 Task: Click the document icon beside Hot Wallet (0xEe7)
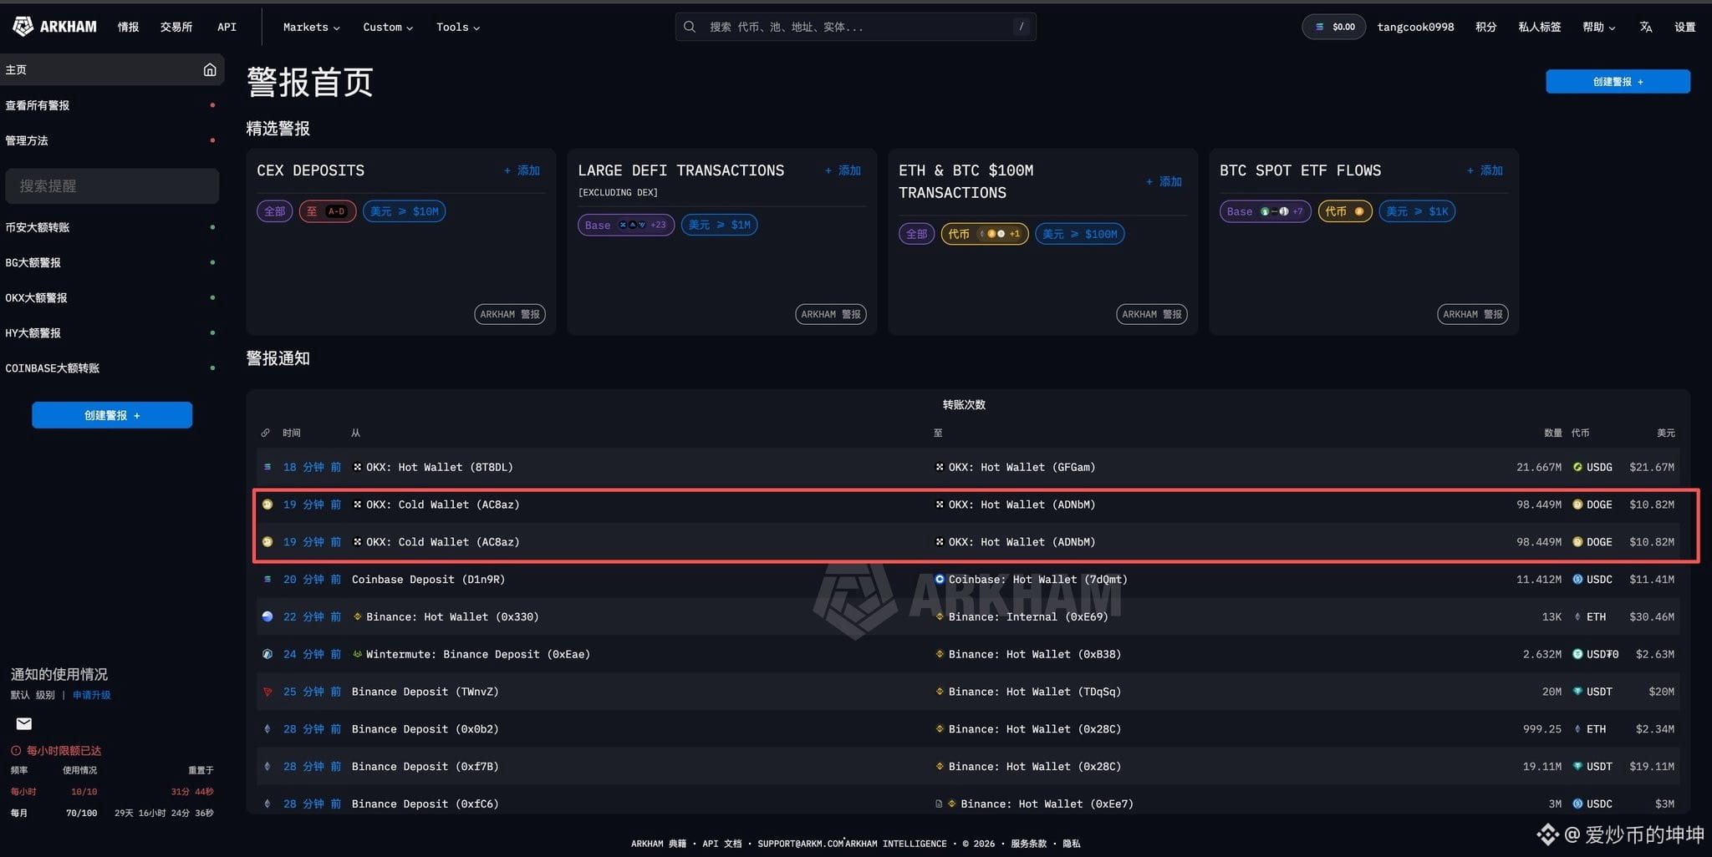(x=939, y=804)
